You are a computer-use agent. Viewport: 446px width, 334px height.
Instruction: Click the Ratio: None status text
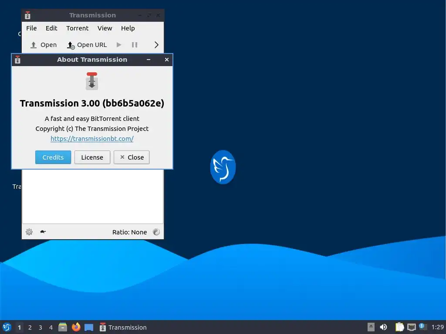[129, 232]
